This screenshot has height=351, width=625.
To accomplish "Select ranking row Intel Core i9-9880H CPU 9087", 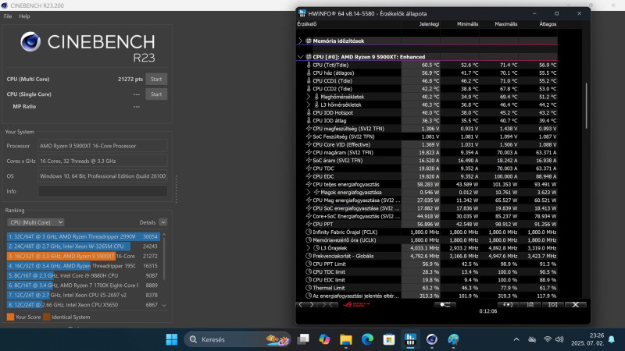I will pyautogui.click(x=83, y=275).
